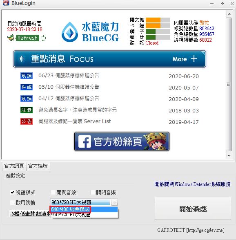
Task: Click the BlueCG water drop logo
Action: click(x=70, y=32)
